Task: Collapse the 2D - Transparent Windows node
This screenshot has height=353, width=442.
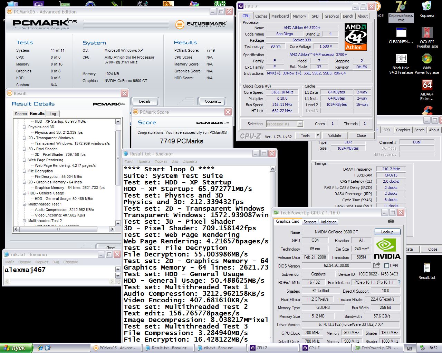Action: point(25,138)
